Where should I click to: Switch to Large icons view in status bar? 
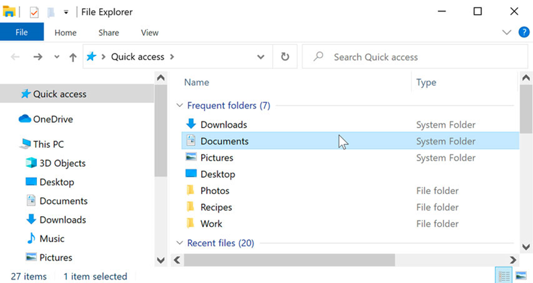521,275
